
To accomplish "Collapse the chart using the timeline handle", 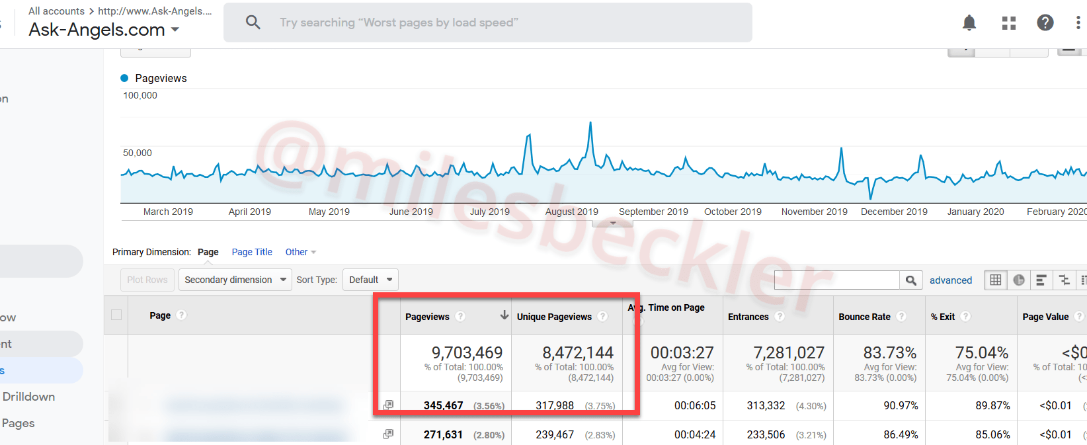I will 613,223.
